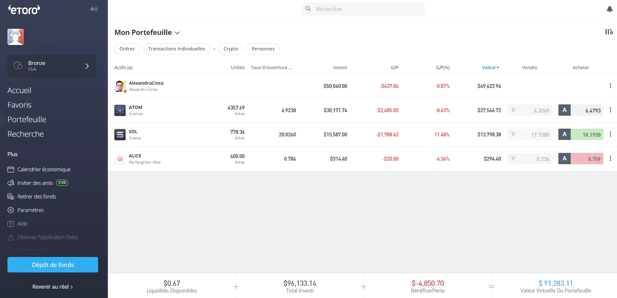617x298 pixels.
Task: Click the help question mark icon
Action: pyautogui.click(x=11, y=224)
